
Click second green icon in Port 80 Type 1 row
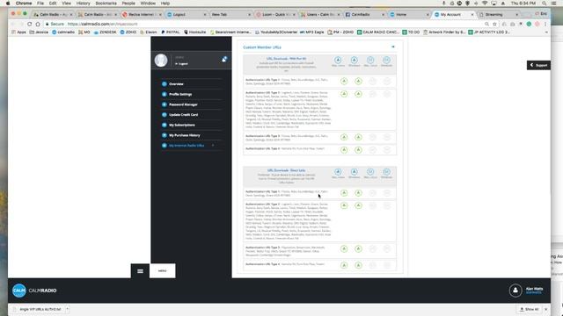(358, 82)
